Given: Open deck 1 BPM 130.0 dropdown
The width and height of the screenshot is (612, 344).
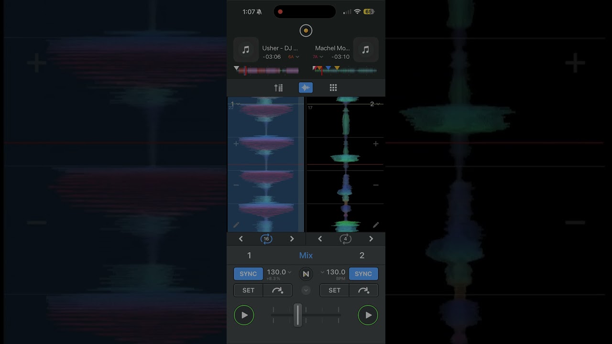Looking at the screenshot, I should [279, 272].
